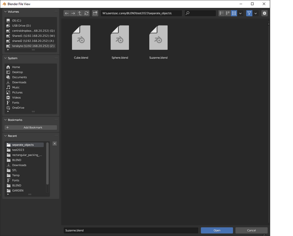The width and height of the screenshot is (293, 236).
Task: Open terabyte (Z:) network drive
Action: click(x=31, y=46)
